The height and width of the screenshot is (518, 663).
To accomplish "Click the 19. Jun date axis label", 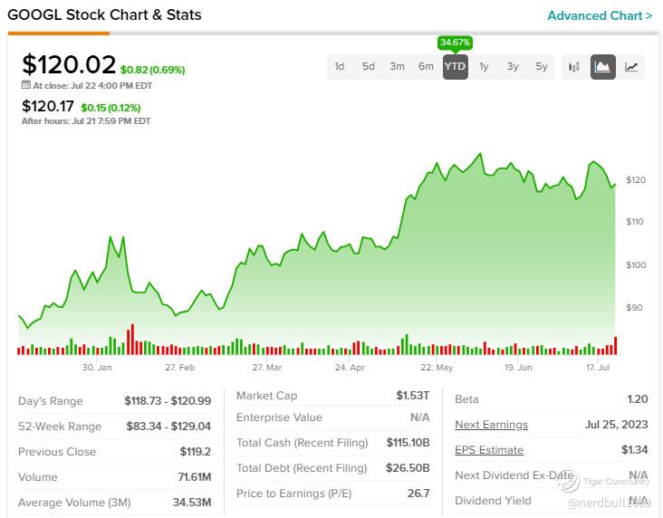I will pos(518,368).
